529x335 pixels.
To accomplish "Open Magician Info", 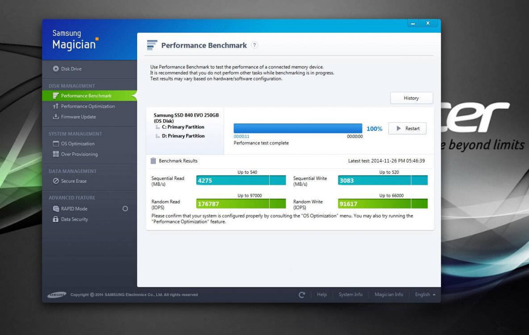I will click(389, 294).
